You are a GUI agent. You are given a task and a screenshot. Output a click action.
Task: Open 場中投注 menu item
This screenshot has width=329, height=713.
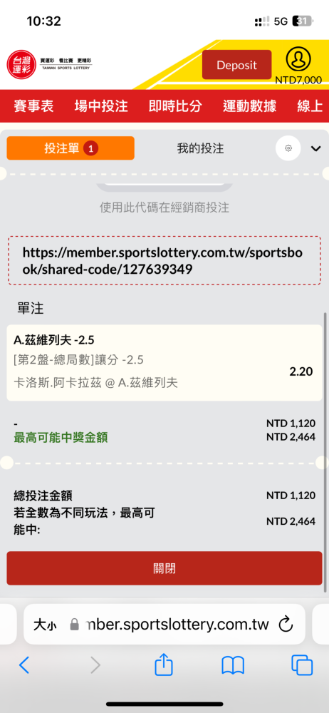point(101,106)
